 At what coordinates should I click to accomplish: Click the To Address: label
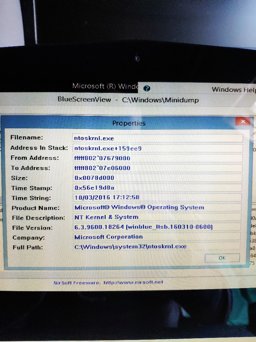click(x=30, y=168)
